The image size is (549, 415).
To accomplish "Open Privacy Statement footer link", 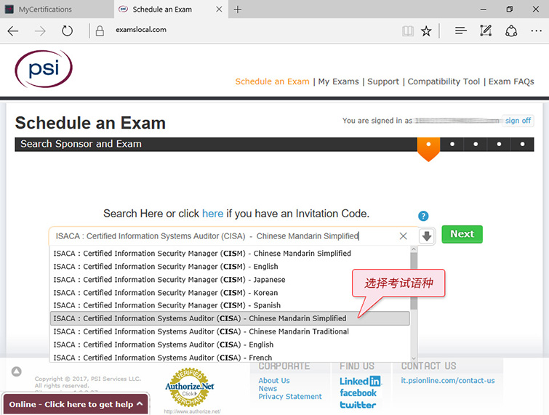I will 290,396.
